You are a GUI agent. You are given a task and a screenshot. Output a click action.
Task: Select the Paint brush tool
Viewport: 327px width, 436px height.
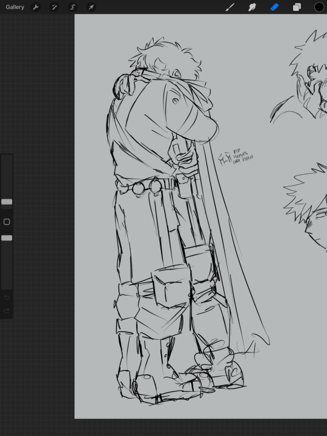click(230, 7)
